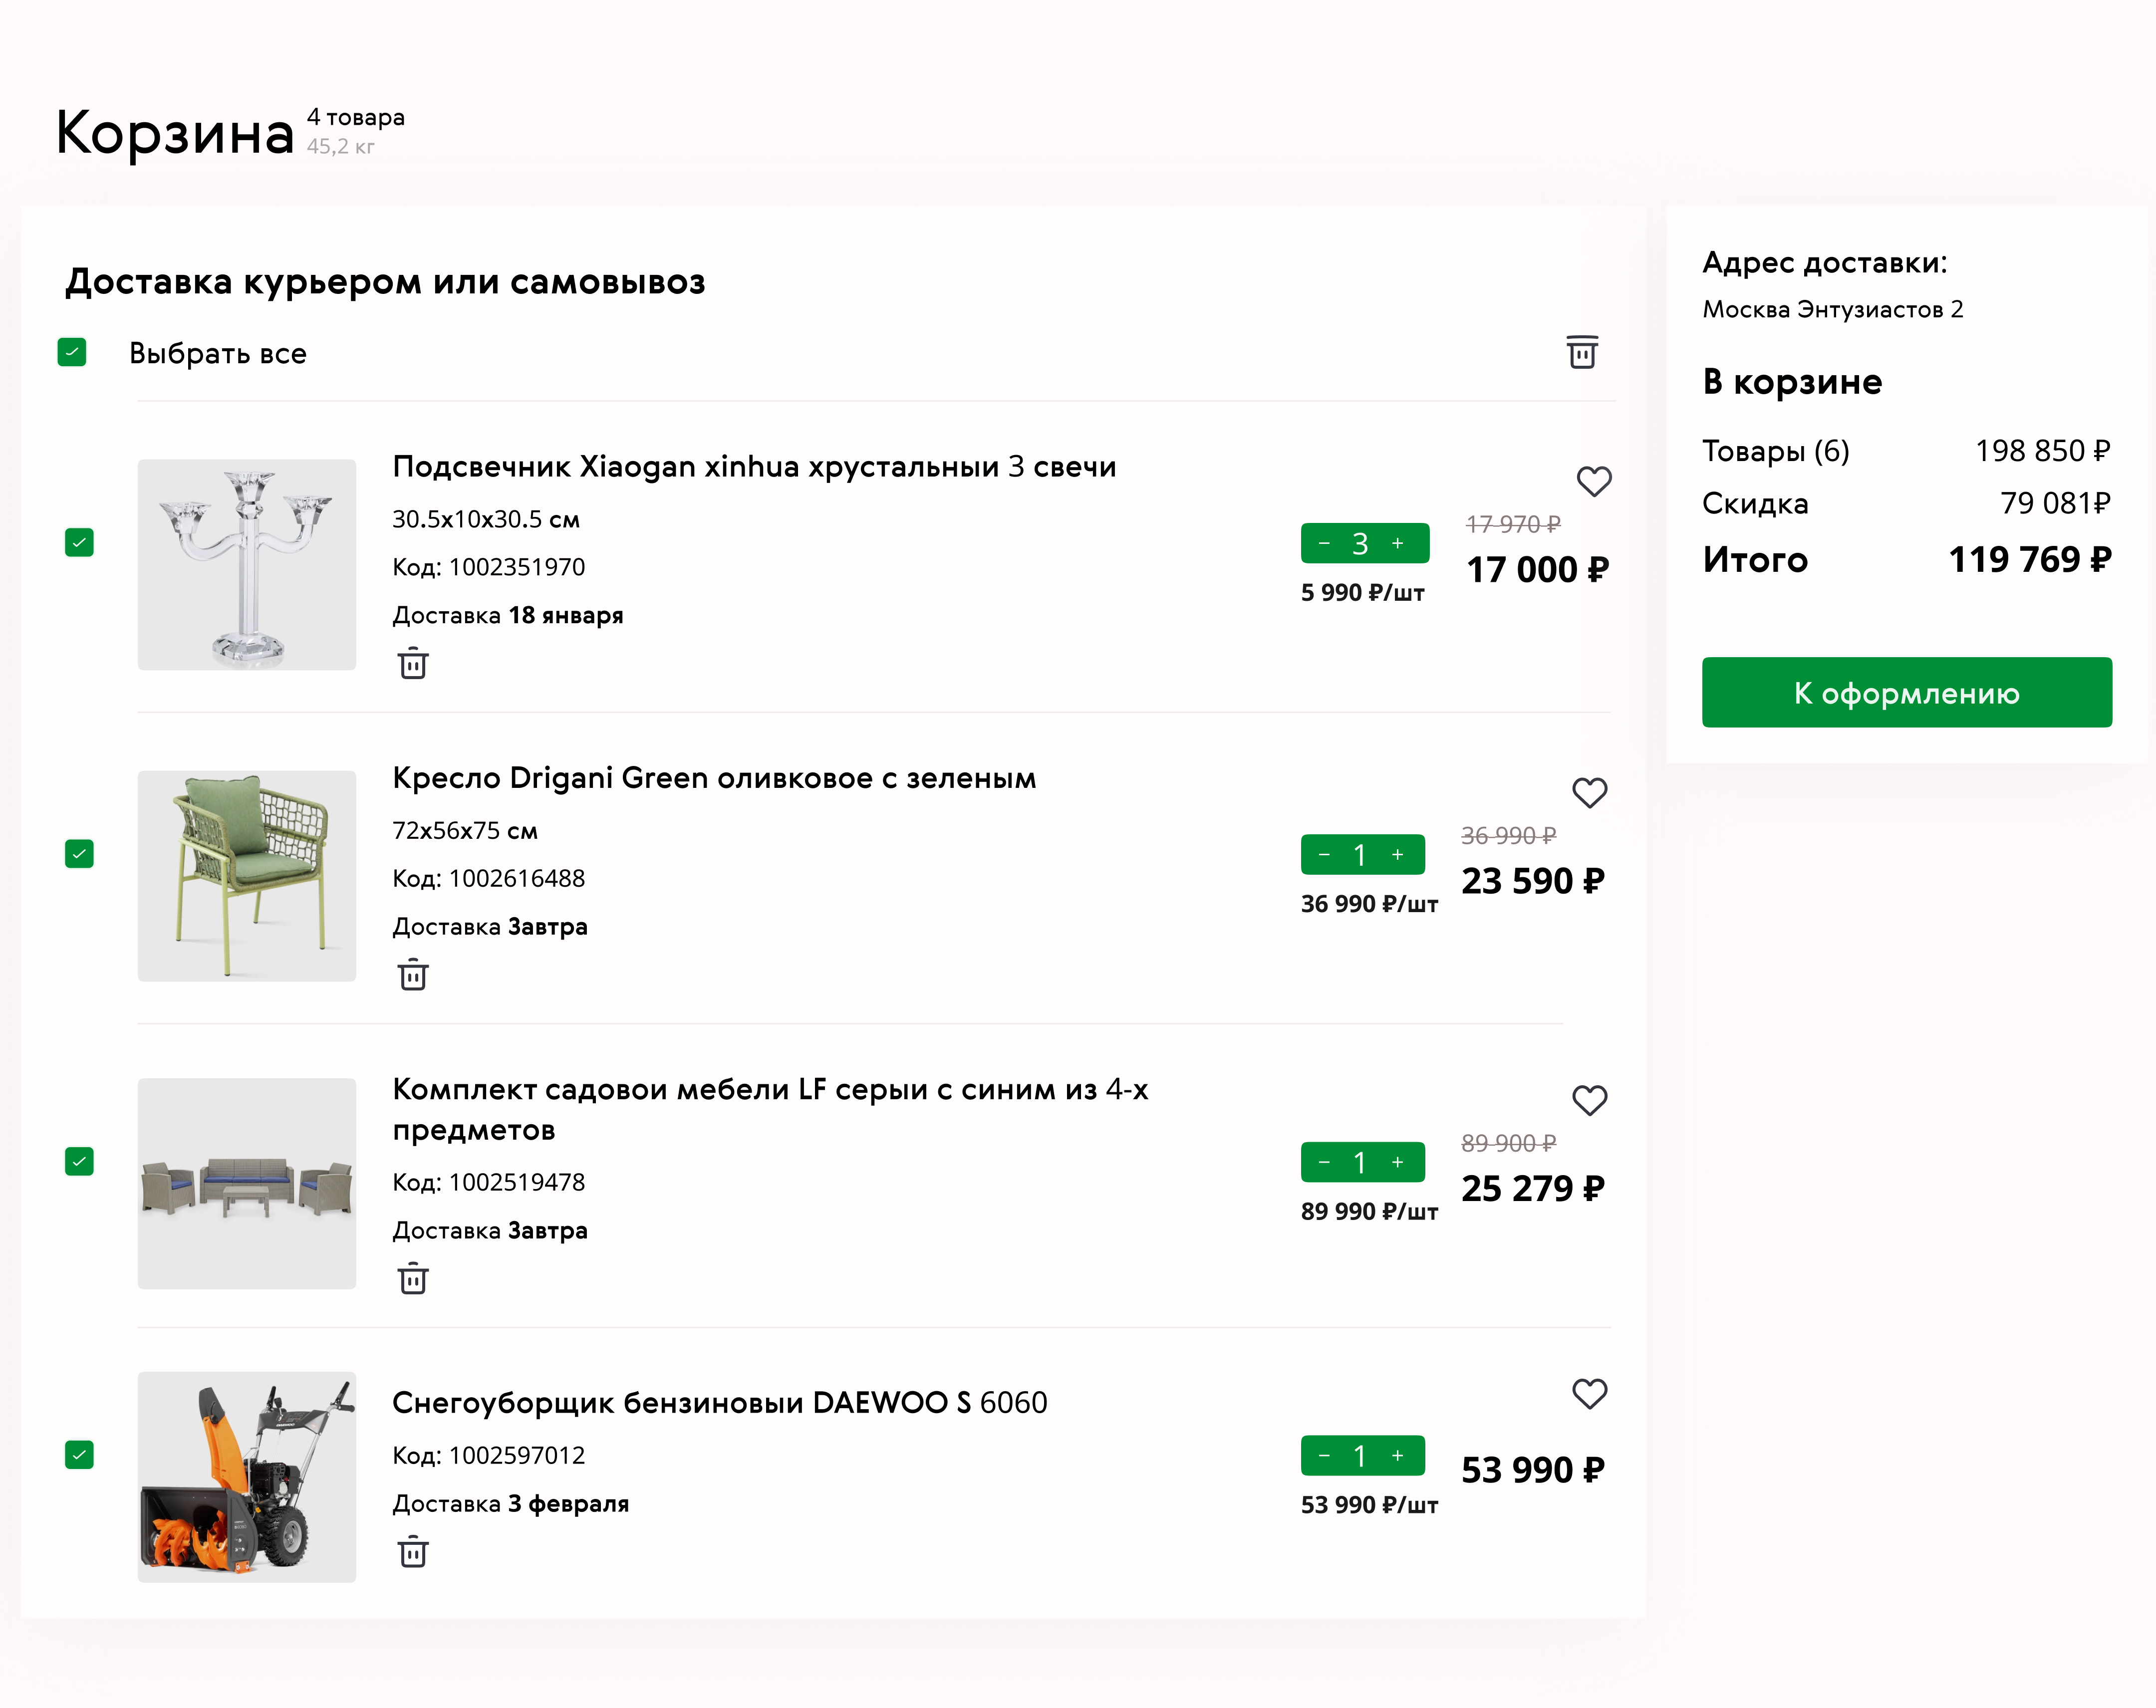This screenshot has height=1708, width=2156.
Task: Uncheck the candlestick item checkbox
Action: [79, 542]
